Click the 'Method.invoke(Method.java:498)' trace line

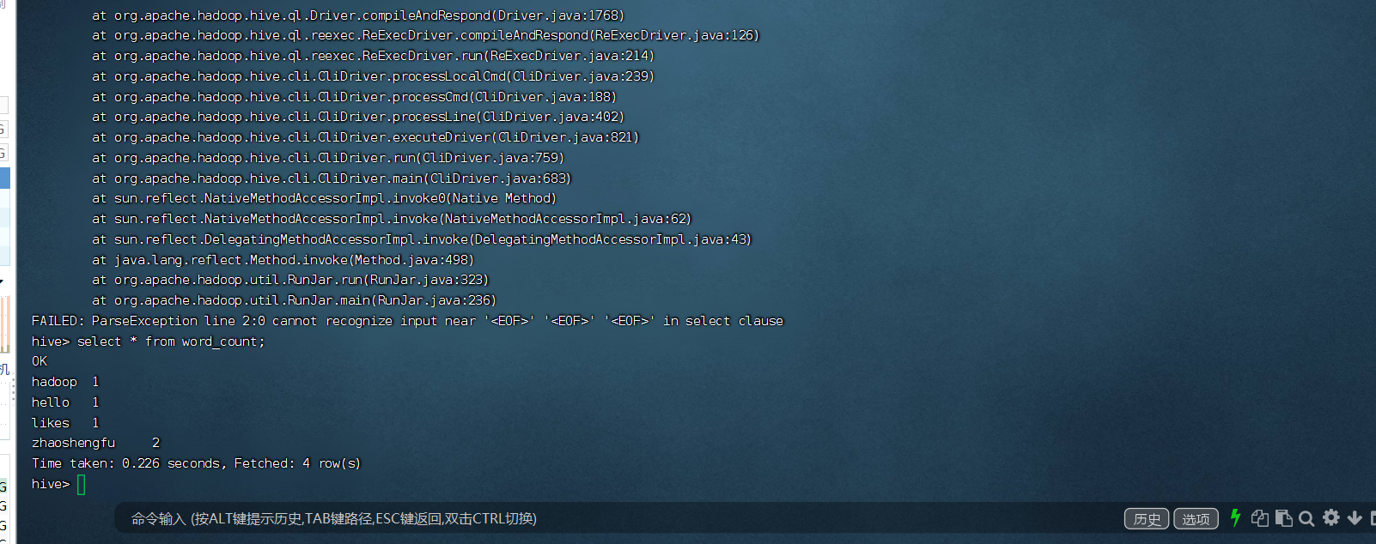point(283,260)
